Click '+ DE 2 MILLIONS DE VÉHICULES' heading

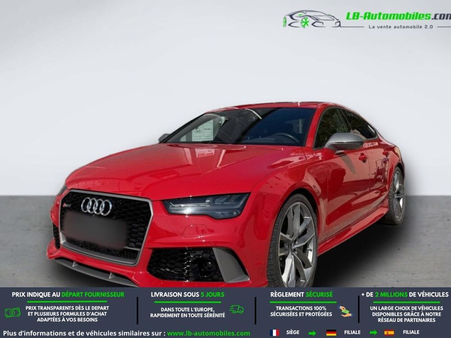point(405,295)
